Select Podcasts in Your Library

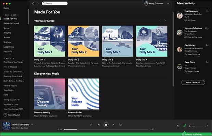click(8, 52)
